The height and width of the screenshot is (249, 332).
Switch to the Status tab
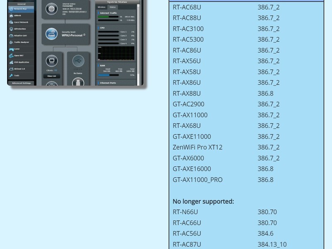point(112,7)
